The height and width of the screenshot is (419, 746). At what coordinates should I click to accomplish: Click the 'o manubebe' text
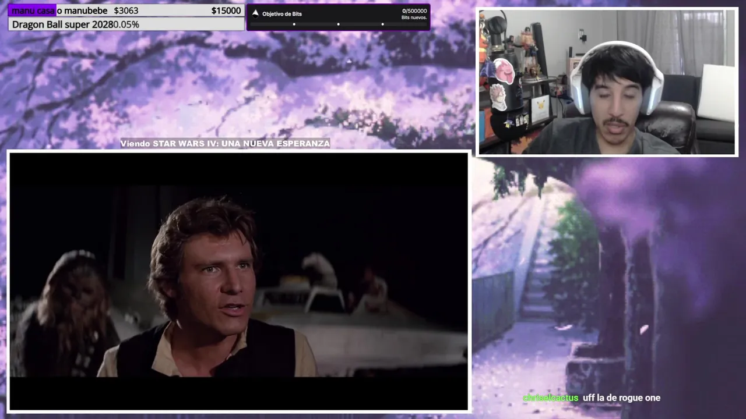(x=82, y=10)
